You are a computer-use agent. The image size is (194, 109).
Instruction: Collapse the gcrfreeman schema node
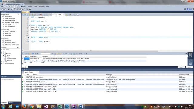(x=2, y=54)
